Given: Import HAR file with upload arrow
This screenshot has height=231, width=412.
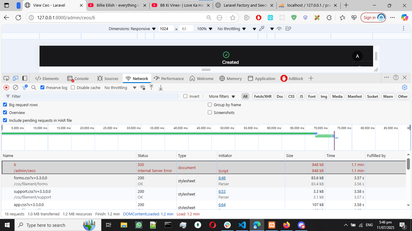Looking at the screenshot, I should tap(151, 88).
